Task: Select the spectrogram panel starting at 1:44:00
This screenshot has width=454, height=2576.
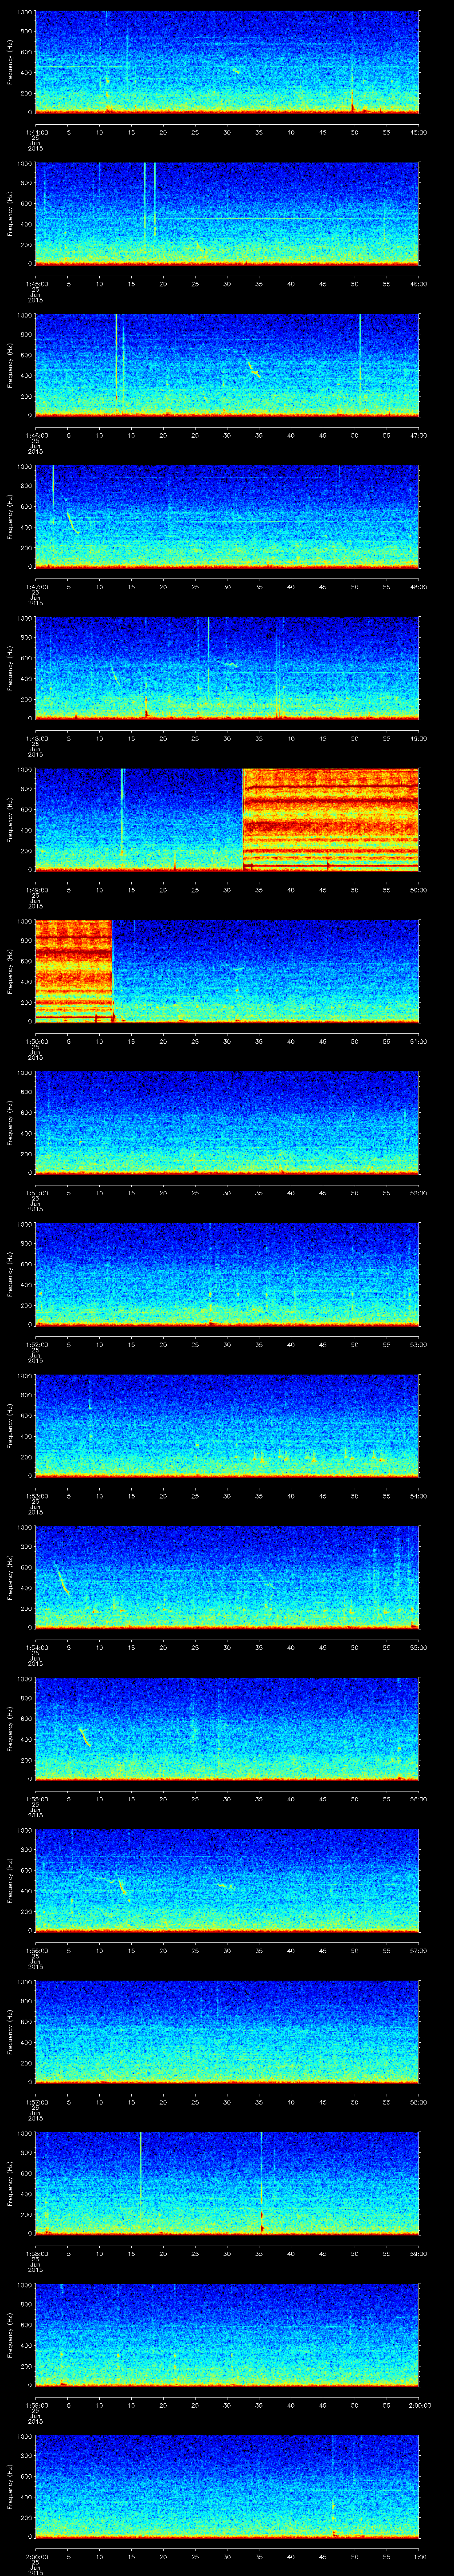Action: point(227,62)
